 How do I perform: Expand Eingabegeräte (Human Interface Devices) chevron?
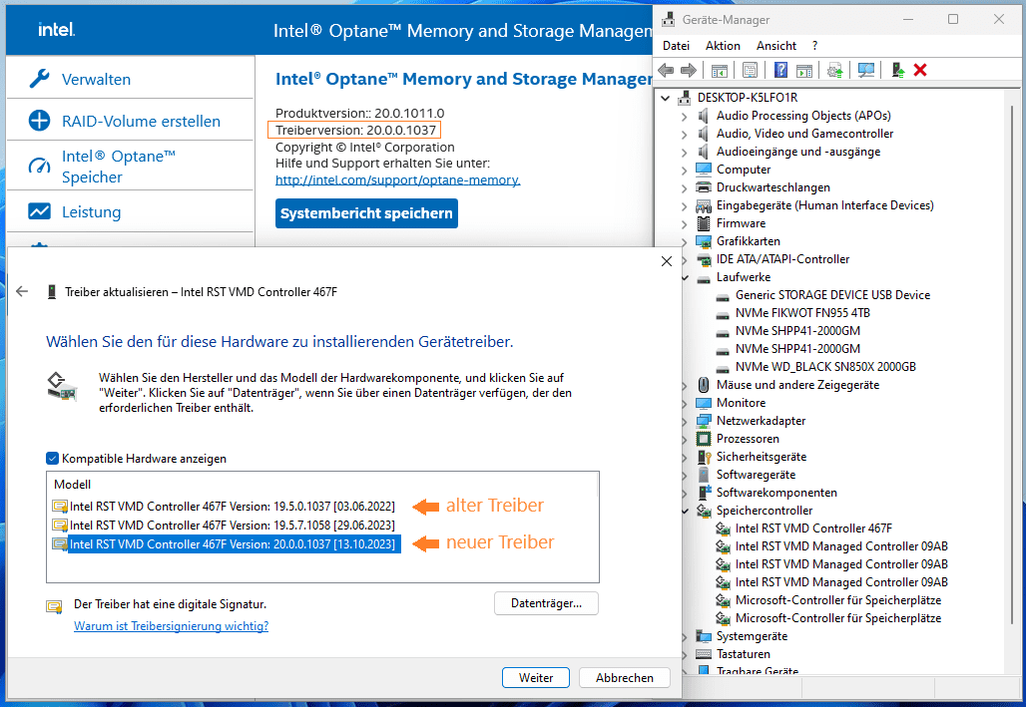click(x=685, y=206)
